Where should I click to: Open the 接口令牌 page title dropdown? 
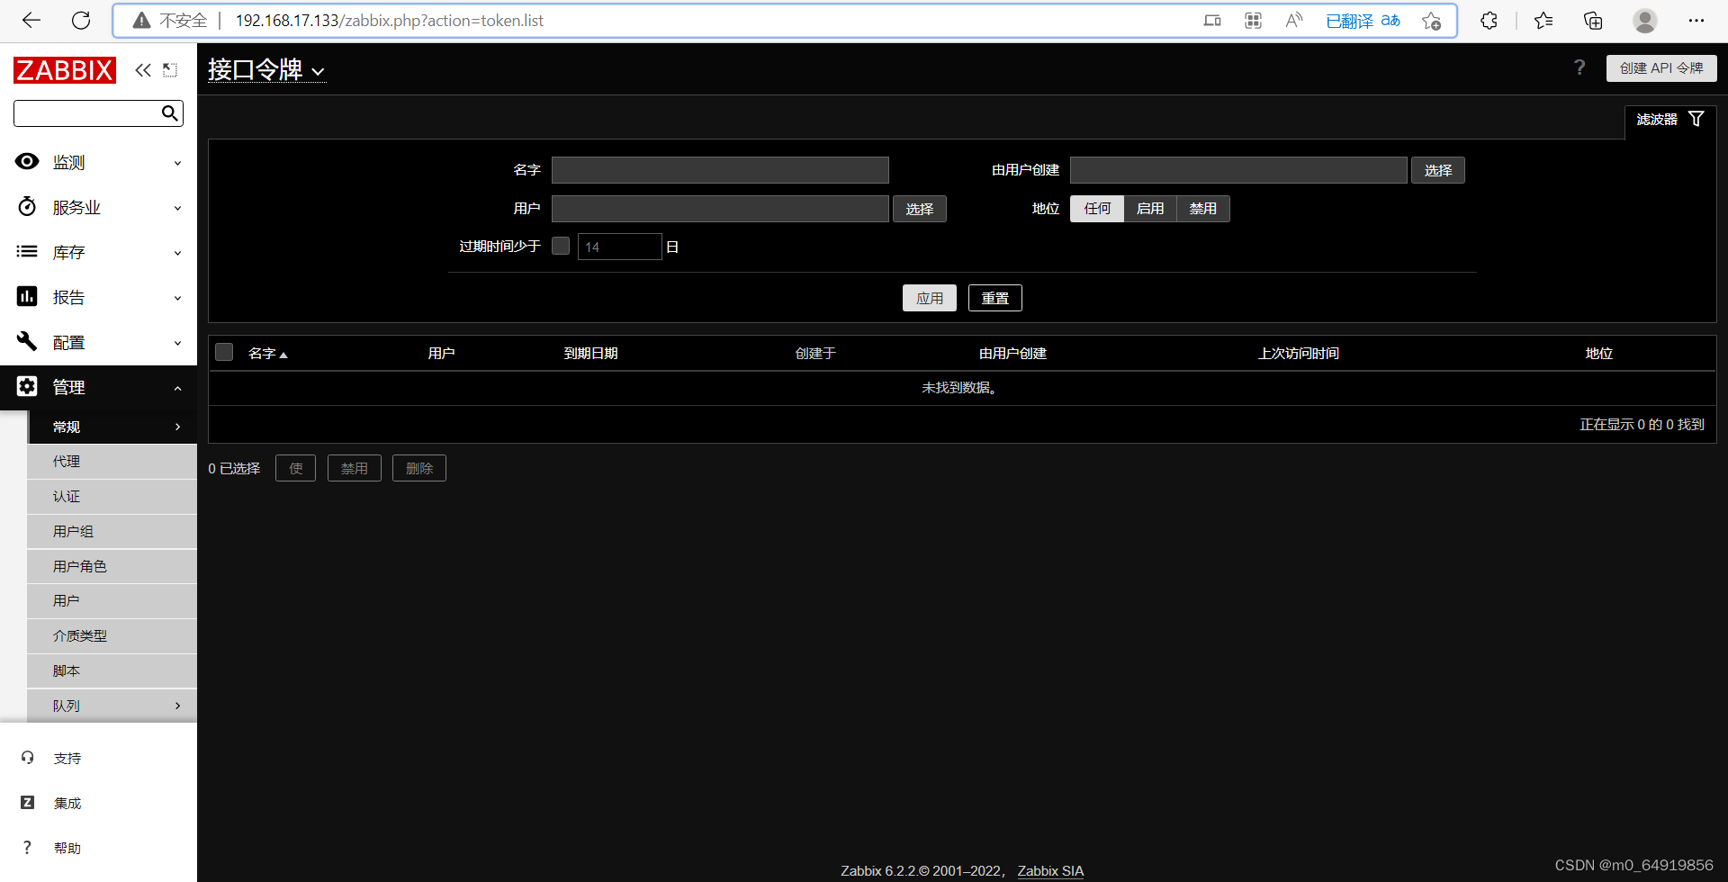tap(266, 70)
